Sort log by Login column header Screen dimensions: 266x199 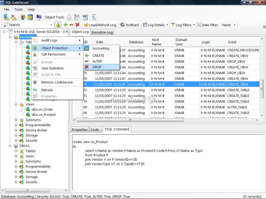(x=213, y=42)
